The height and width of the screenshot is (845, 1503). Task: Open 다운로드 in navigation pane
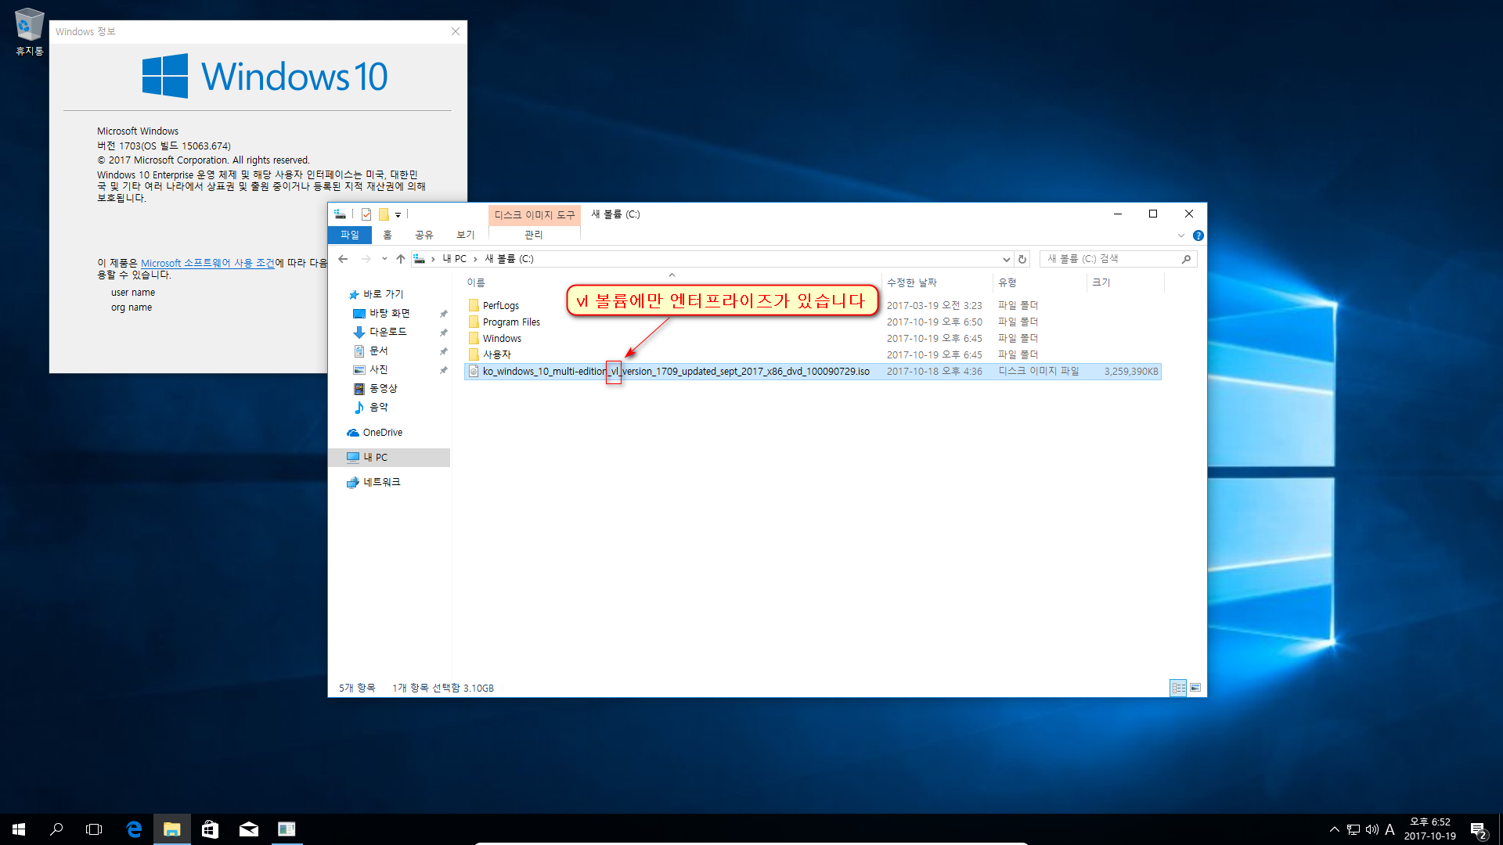click(387, 332)
